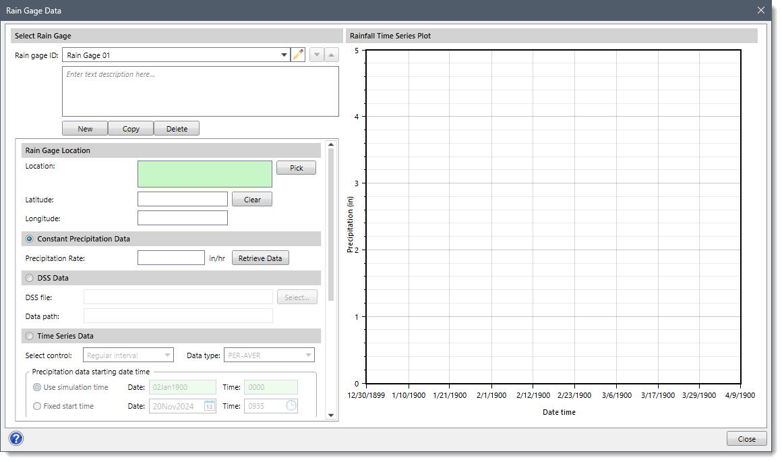Image resolution: width=782 pixels, height=462 pixels.
Task: Click the Precipitation (in) axis label
Action: click(350, 225)
